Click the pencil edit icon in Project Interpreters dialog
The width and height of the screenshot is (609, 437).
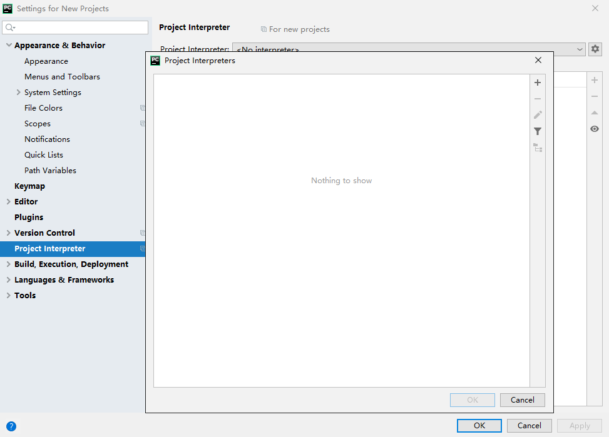[538, 115]
